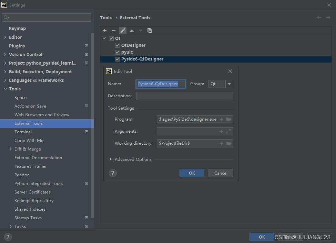
Task: Open the Keymap settings page
Action: 17,29
